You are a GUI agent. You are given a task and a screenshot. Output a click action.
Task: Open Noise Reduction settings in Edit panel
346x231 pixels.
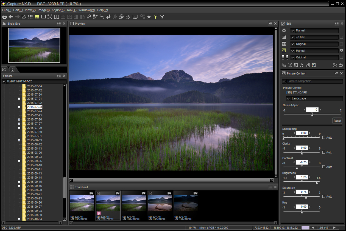[284, 65]
